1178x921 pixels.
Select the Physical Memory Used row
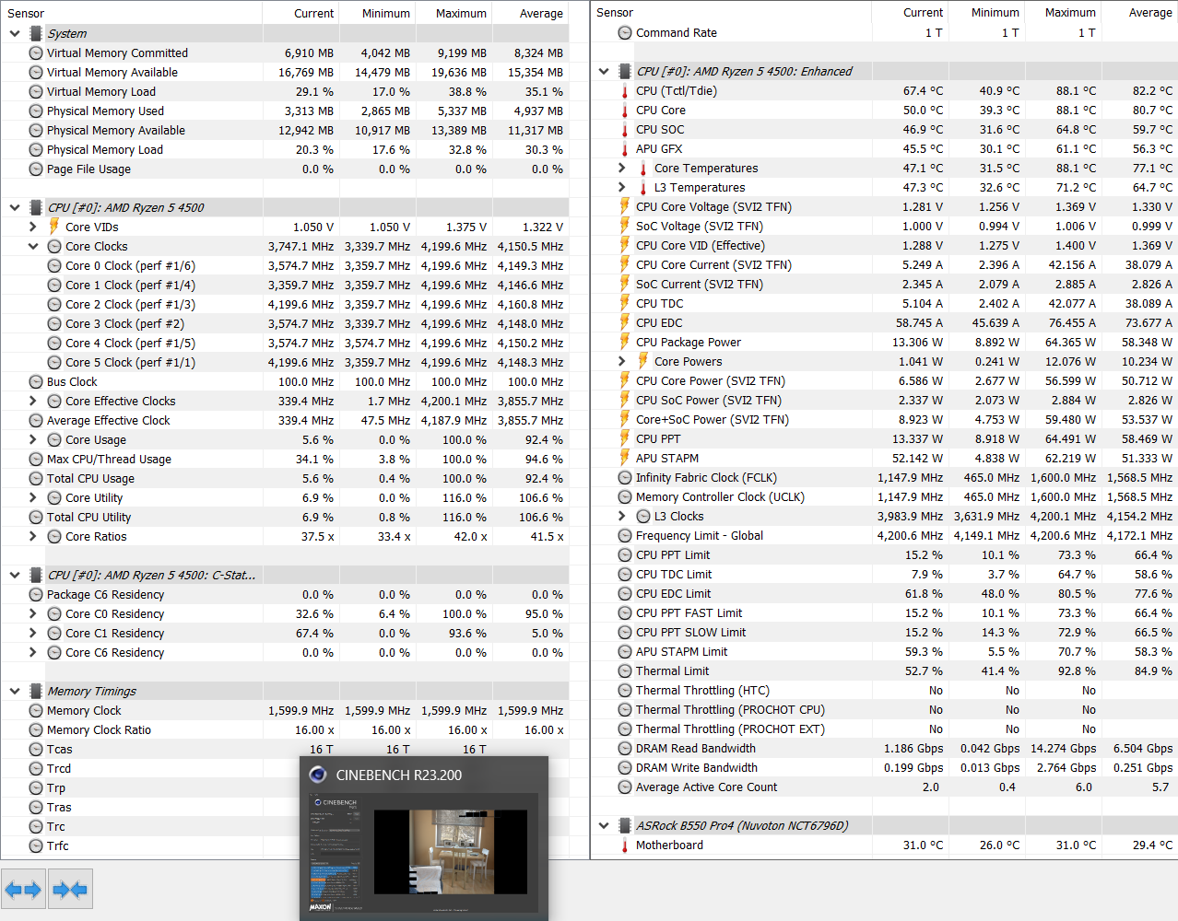(285, 111)
